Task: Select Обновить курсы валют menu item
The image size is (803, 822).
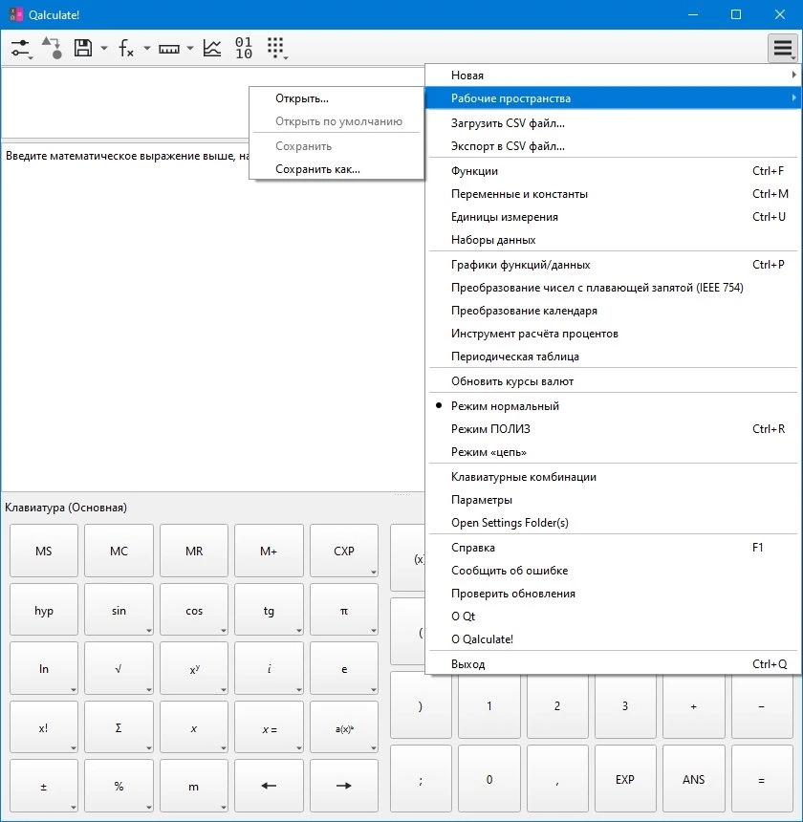Action: point(613,381)
